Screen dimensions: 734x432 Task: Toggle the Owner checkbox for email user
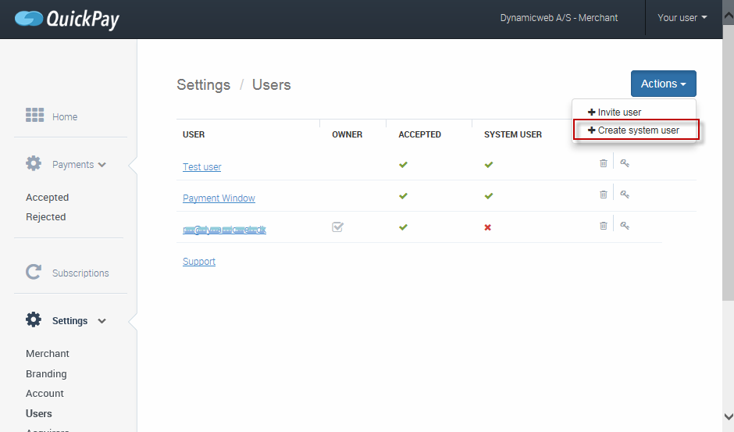tap(337, 227)
